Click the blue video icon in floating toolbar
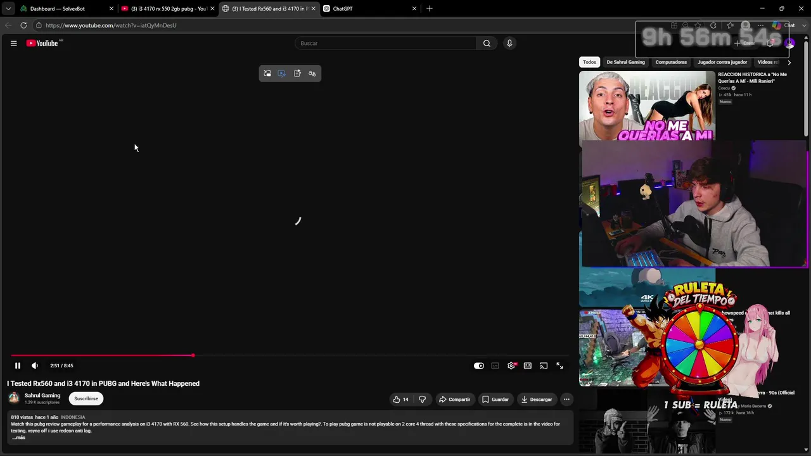This screenshot has width=811, height=456. click(x=282, y=73)
